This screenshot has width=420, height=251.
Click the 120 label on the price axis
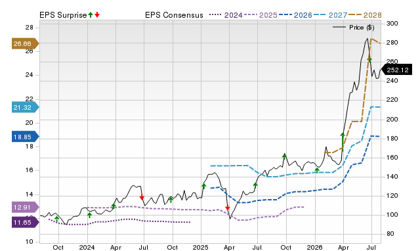pyautogui.click(x=392, y=196)
